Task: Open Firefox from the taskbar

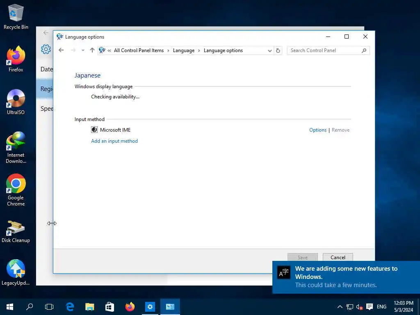Action: point(130,307)
